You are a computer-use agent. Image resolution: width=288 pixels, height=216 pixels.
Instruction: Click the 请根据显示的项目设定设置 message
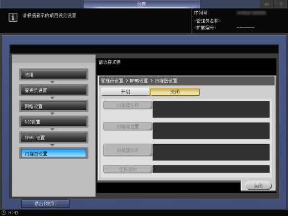click(x=50, y=16)
